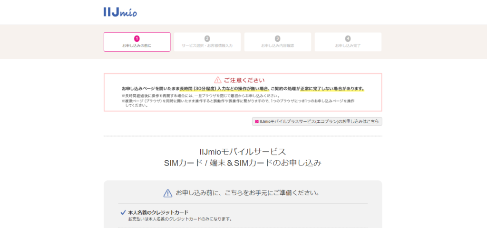Click the text お申し込み前に、こちらをお手元にご準備ください。

[248, 193]
